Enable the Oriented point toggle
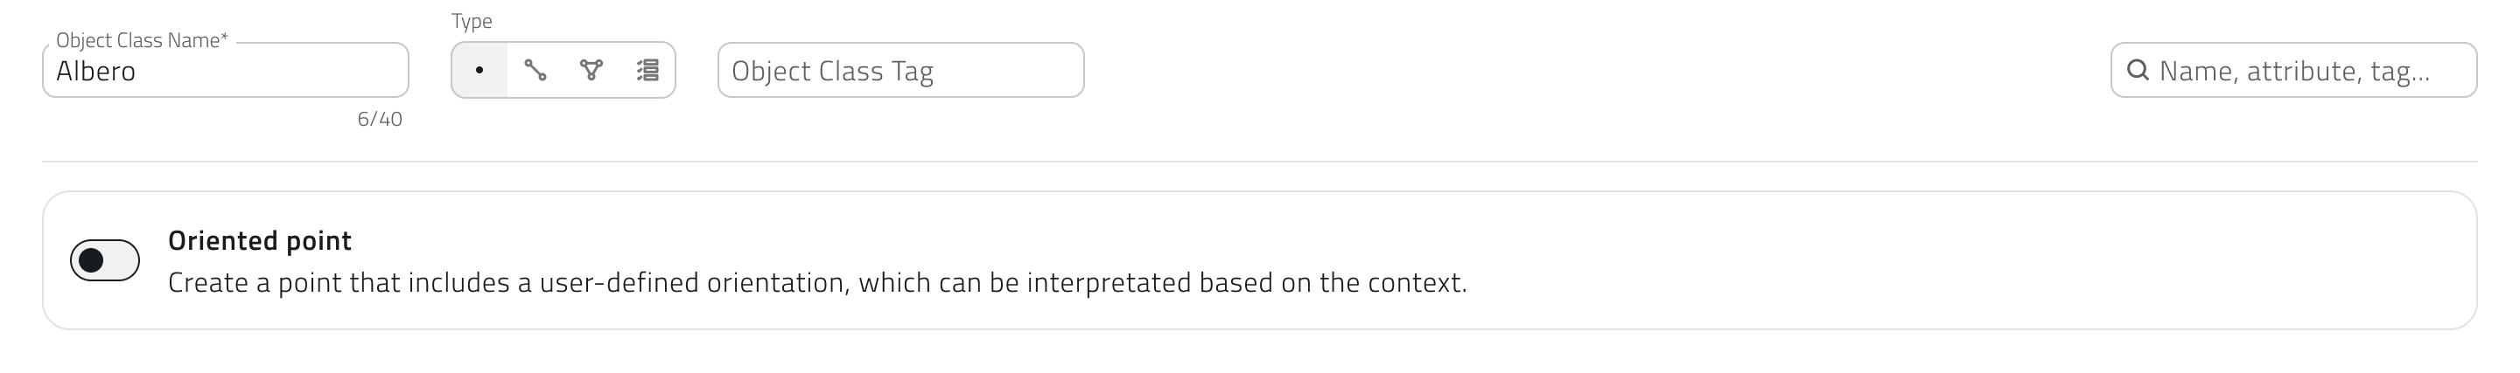 point(105,259)
